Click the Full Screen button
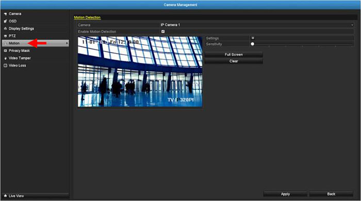Viewport: 361px width, 201px height. click(x=234, y=55)
